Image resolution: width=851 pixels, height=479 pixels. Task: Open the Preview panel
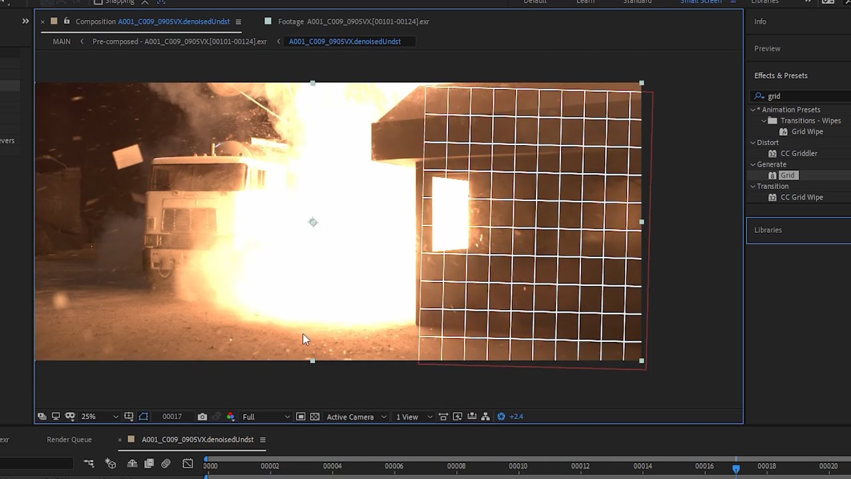(767, 49)
